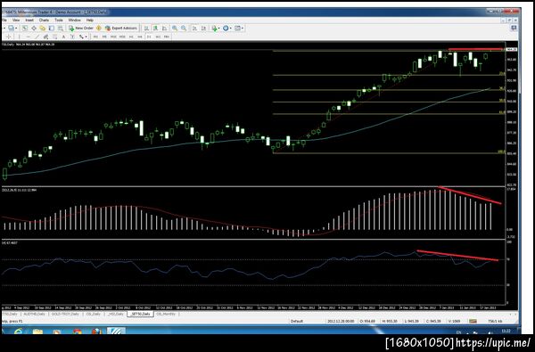This screenshot has width=535, height=352.
Task: Open templates dropdown
Action: pyautogui.click(x=239, y=29)
